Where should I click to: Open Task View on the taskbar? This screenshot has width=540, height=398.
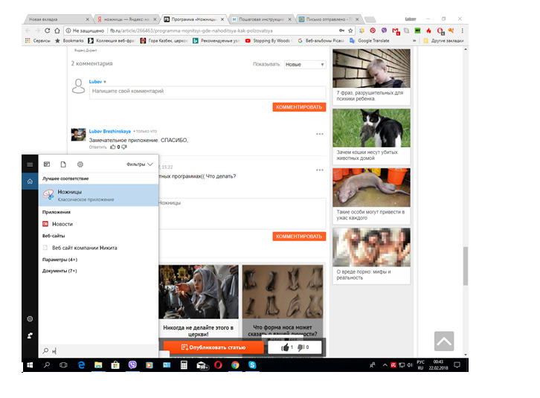[63, 365]
